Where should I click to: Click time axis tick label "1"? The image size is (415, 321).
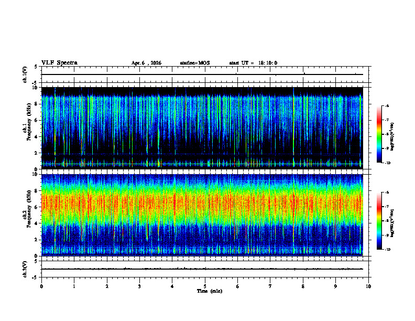tap(74, 286)
